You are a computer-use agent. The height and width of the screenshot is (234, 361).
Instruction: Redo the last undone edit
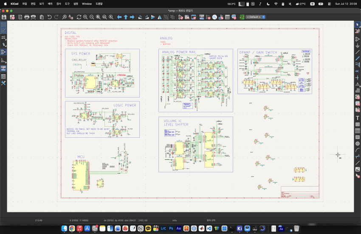[56, 17]
